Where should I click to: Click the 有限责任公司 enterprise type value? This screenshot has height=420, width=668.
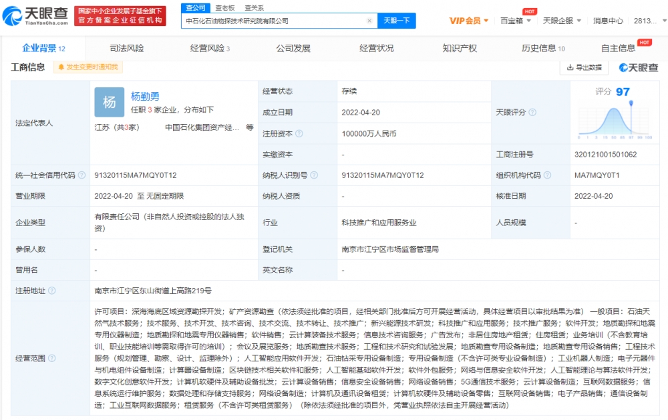click(169, 222)
